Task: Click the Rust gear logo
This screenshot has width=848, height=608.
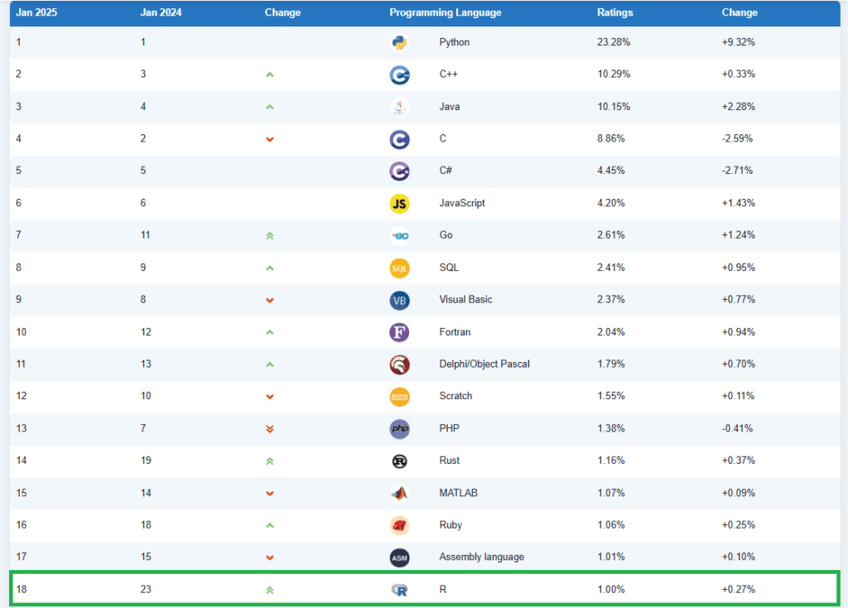Action: pos(399,461)
